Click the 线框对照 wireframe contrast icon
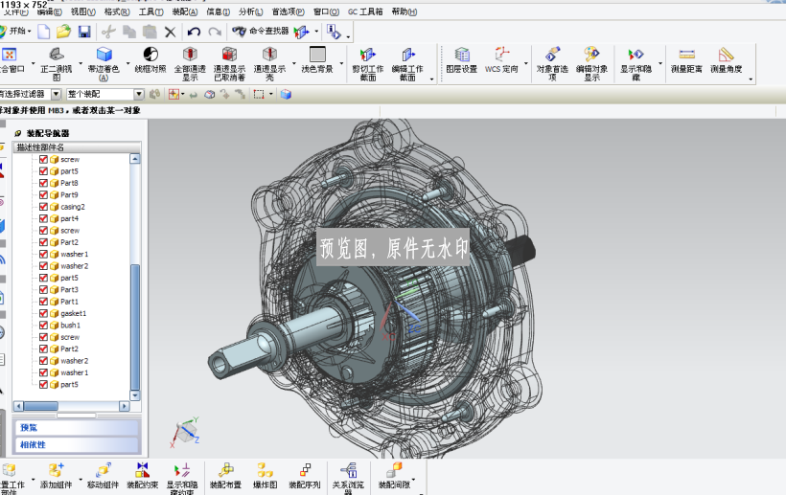The height and width of the screenshot is (495, 786). pyautogui.click(x=150, y=60)
